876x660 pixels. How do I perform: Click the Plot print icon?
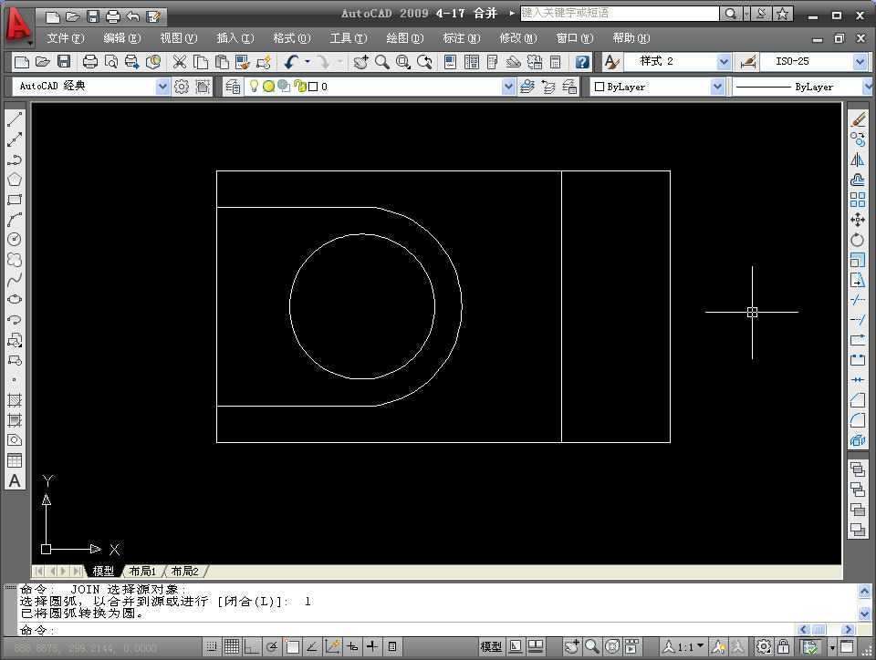pyautogui.click(x=90, y=61)
